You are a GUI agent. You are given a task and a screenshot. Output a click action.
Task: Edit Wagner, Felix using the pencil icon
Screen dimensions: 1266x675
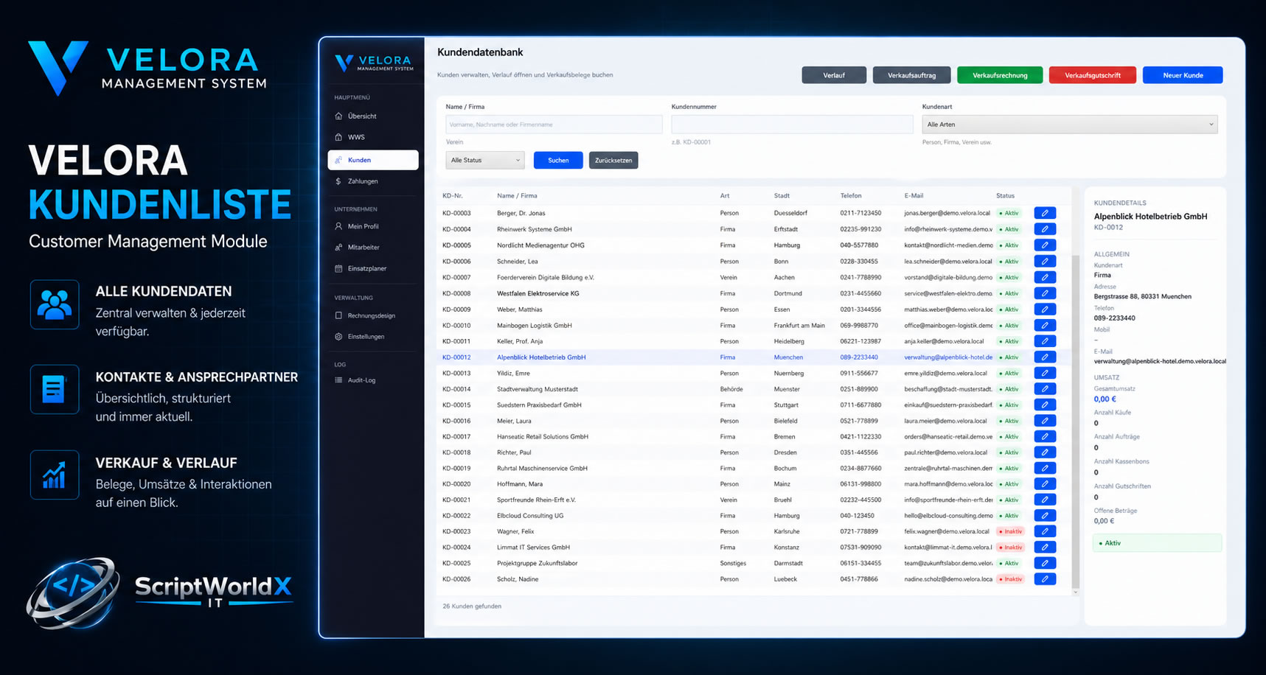(1045, 531)
